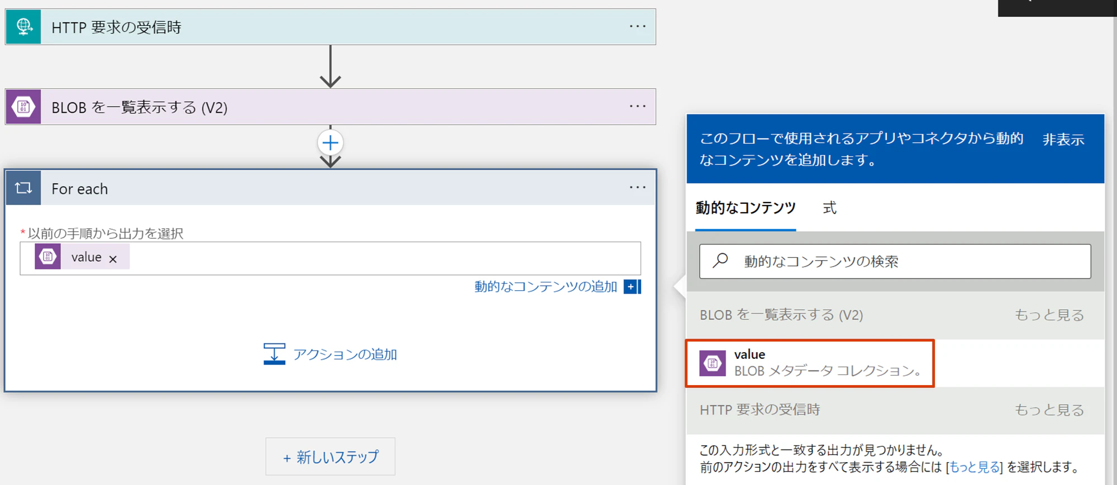
Task: Click the 以前の手順から出力を選択 input field
Action: point(330,258)
